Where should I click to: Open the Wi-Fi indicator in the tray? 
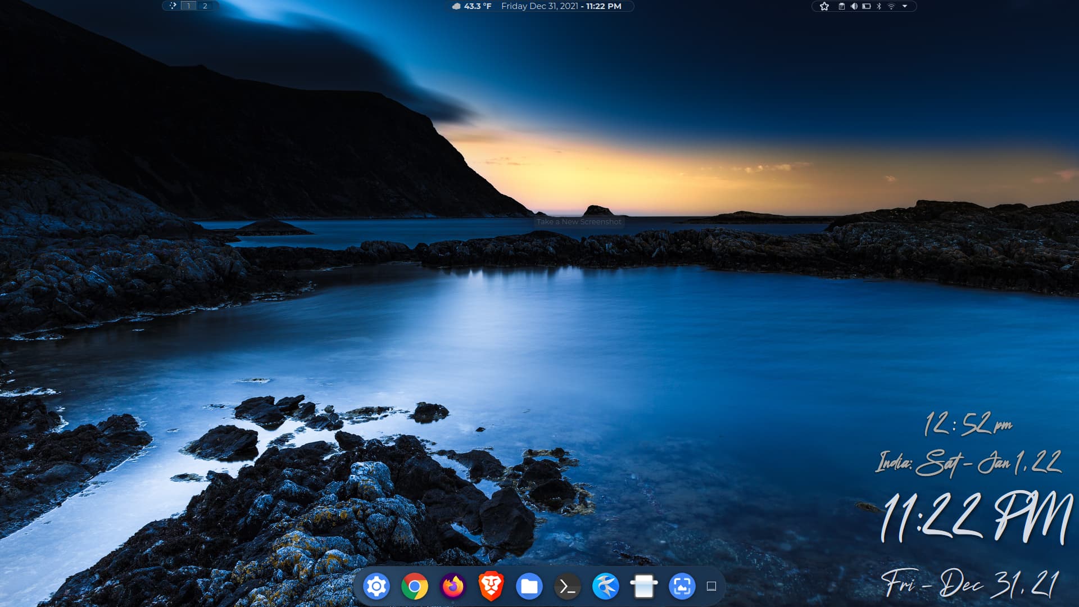[891, 6]
